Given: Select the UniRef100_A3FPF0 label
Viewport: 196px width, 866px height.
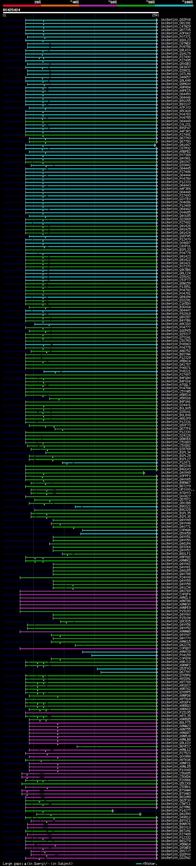Looking at the screenshot, I should tap(176, 476).
